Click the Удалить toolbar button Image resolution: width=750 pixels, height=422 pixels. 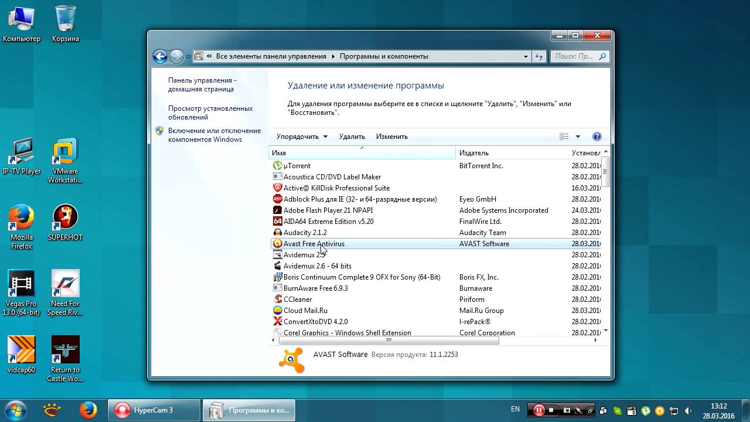pos(352,137)
